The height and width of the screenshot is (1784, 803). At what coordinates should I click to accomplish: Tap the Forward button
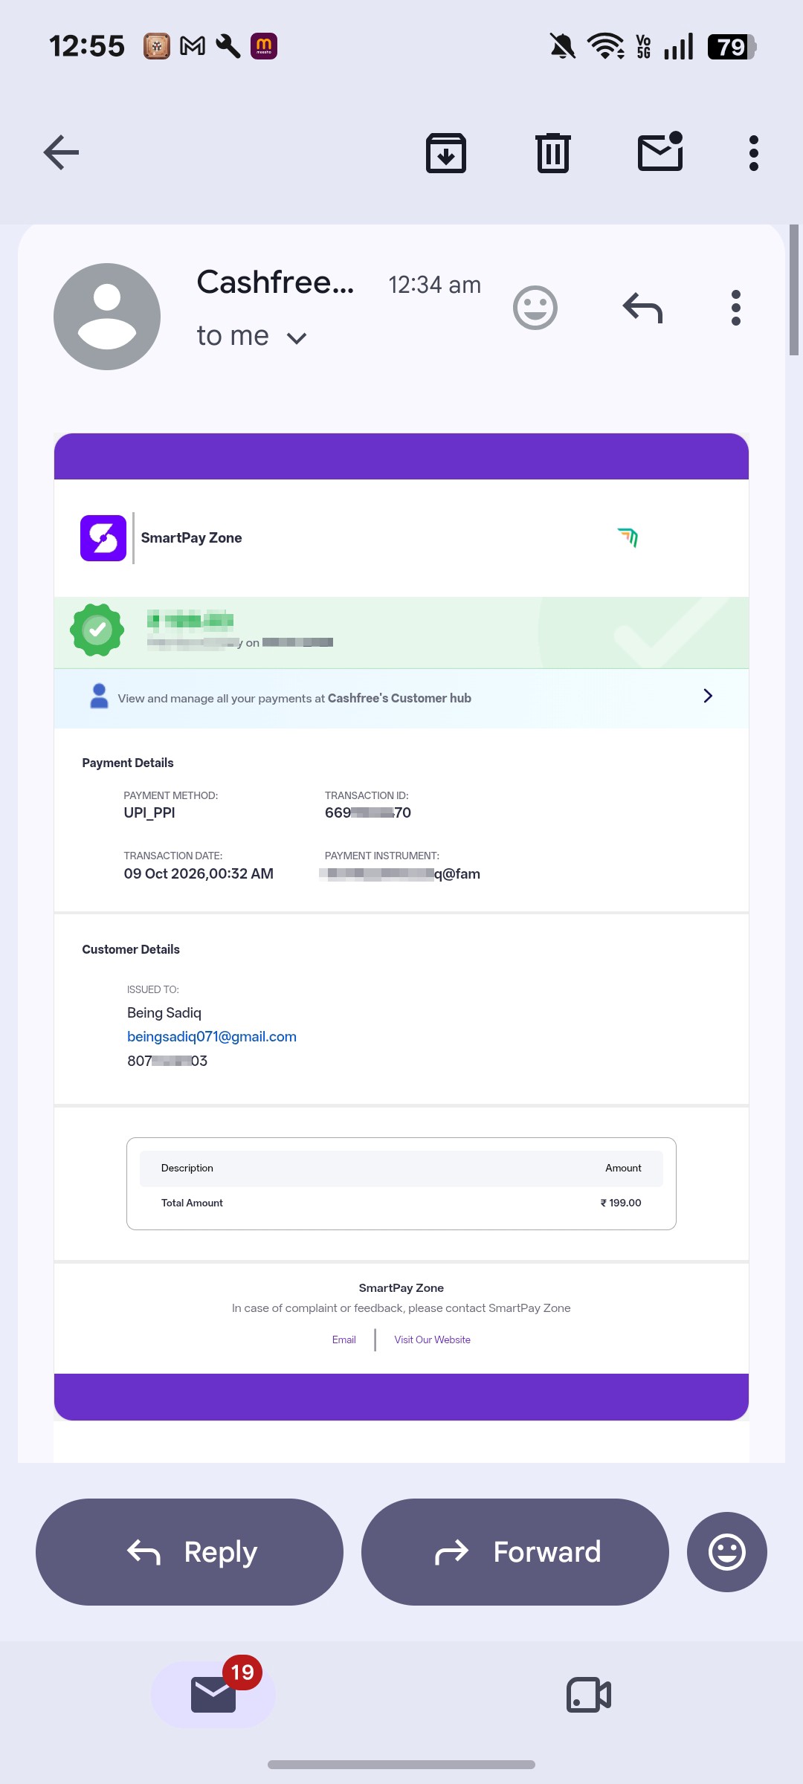[515, 1552]
